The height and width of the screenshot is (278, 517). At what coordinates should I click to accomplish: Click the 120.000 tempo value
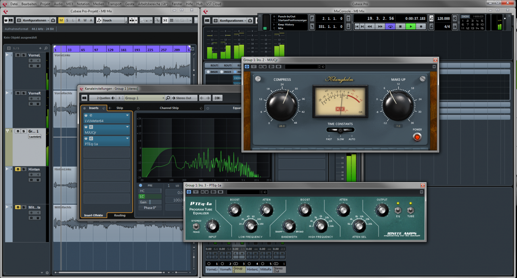[443, 19]
